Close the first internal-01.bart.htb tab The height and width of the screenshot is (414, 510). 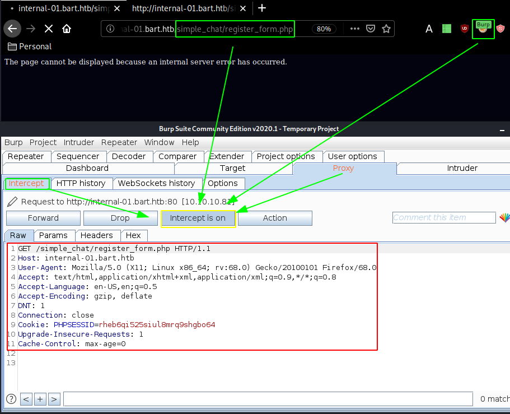click(x=117, y=8)
